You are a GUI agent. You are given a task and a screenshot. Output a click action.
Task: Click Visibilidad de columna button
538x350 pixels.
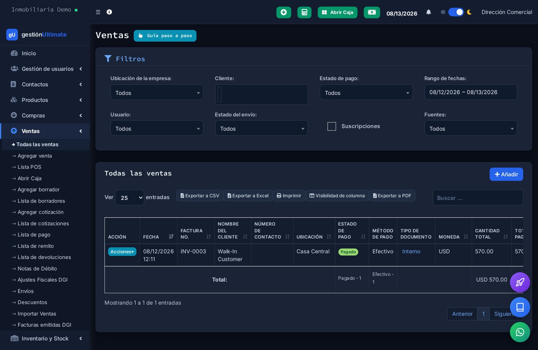click(337, 196)
